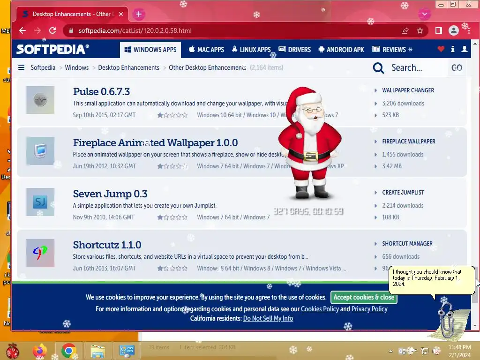Open the SHORTCUT MANAGER tag
This screenshot has height=360, width=480.
(x=407, y=244)
